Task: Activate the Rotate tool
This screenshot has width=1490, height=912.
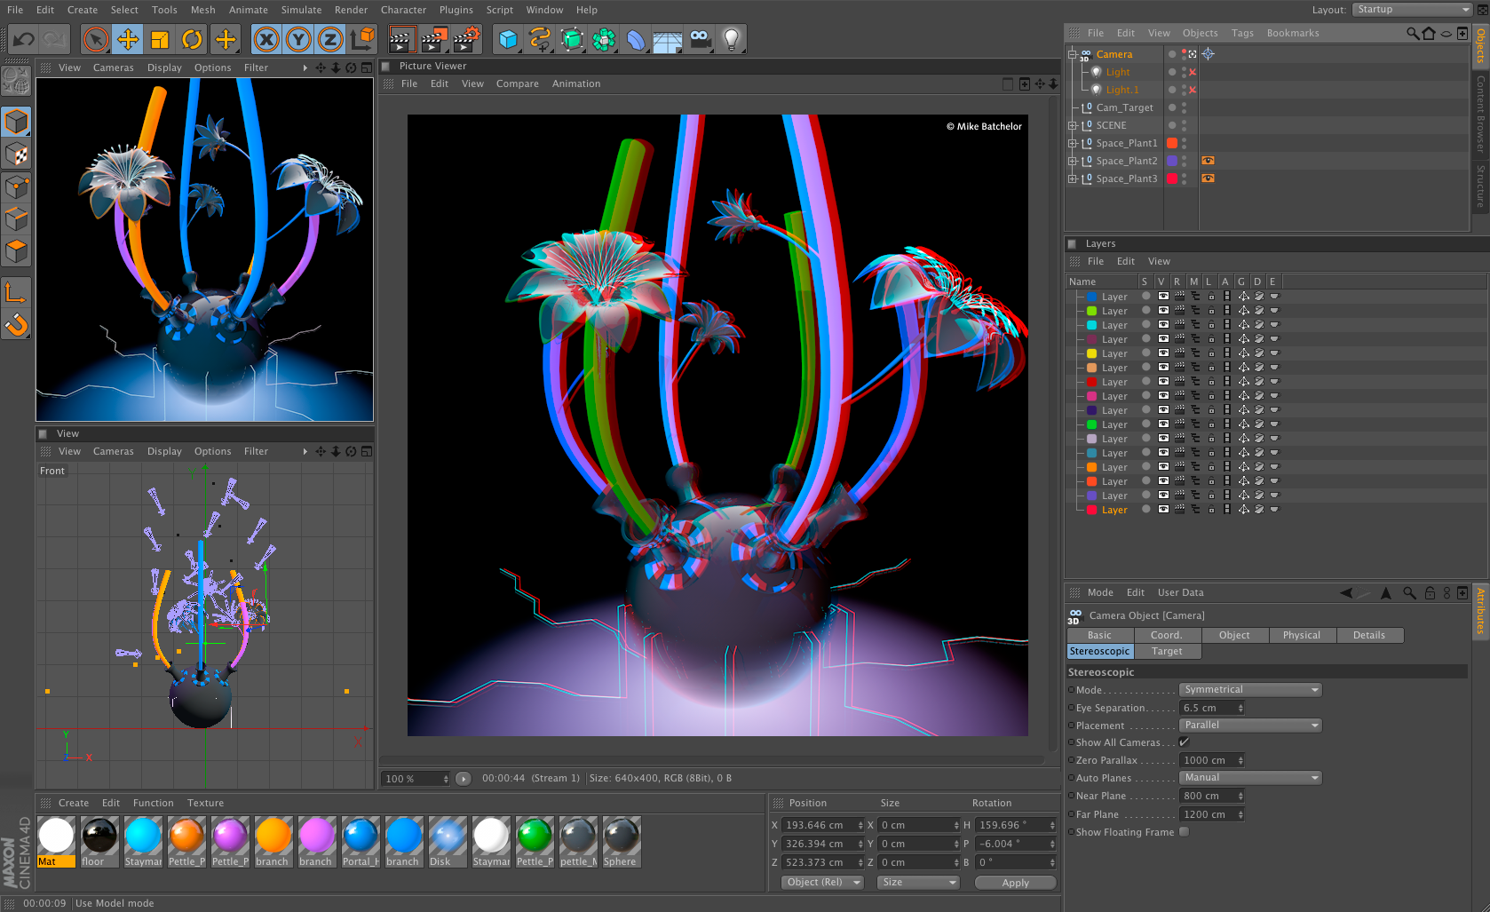Action: tap(192, 39)
